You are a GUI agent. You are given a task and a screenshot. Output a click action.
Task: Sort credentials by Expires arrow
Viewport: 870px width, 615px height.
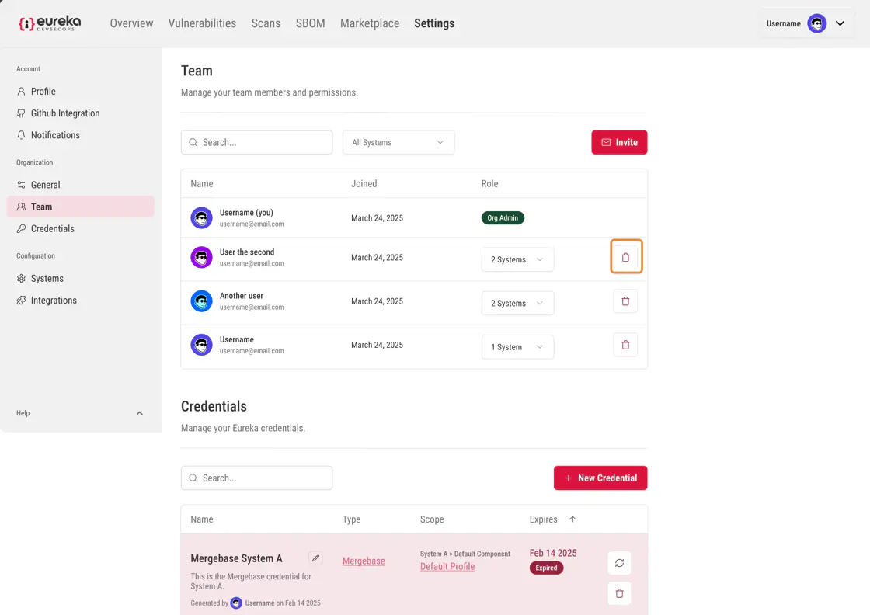(x=572, y=519)
